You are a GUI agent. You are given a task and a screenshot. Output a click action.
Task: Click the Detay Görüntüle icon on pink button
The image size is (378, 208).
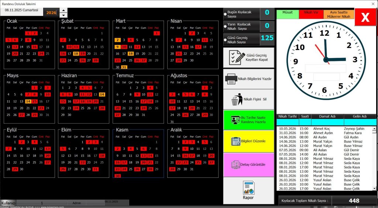(x=235, y=164)
